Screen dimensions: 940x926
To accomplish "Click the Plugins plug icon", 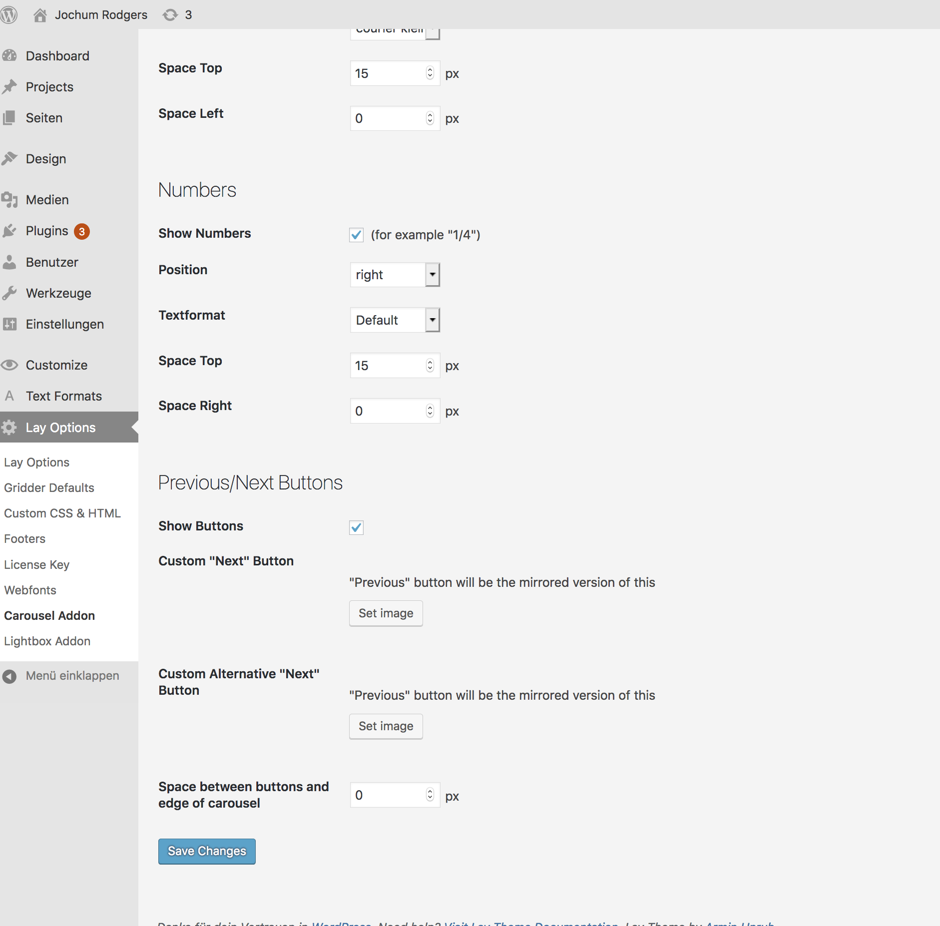I will click(x=9, y=231).
